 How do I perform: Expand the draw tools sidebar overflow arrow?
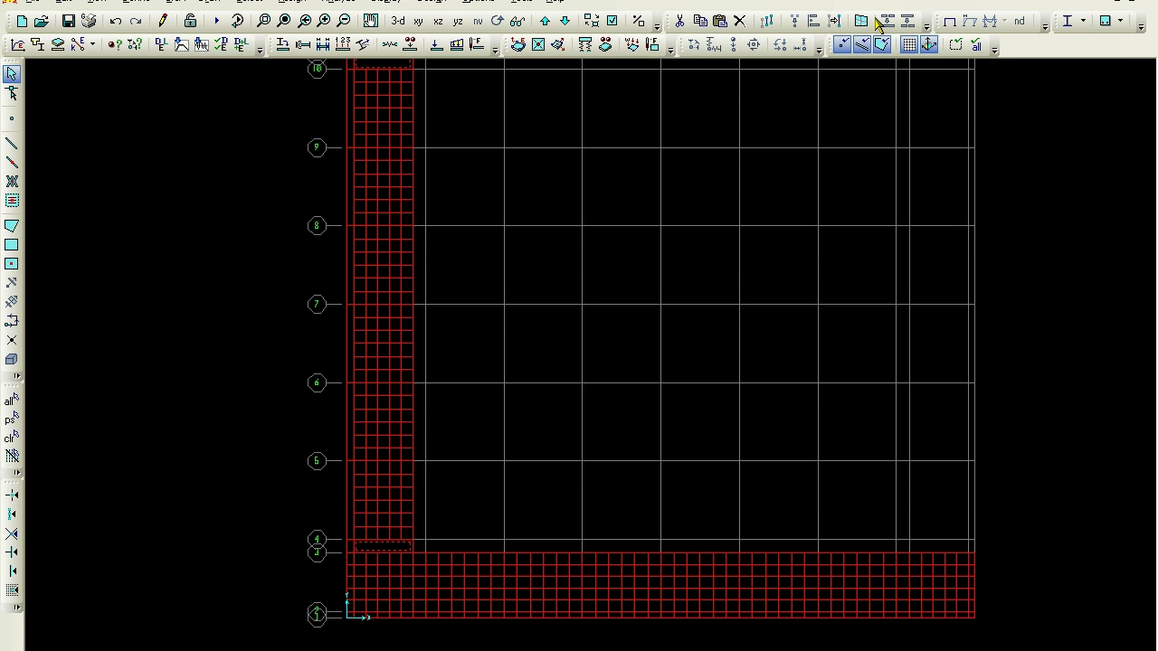point(17,376)
